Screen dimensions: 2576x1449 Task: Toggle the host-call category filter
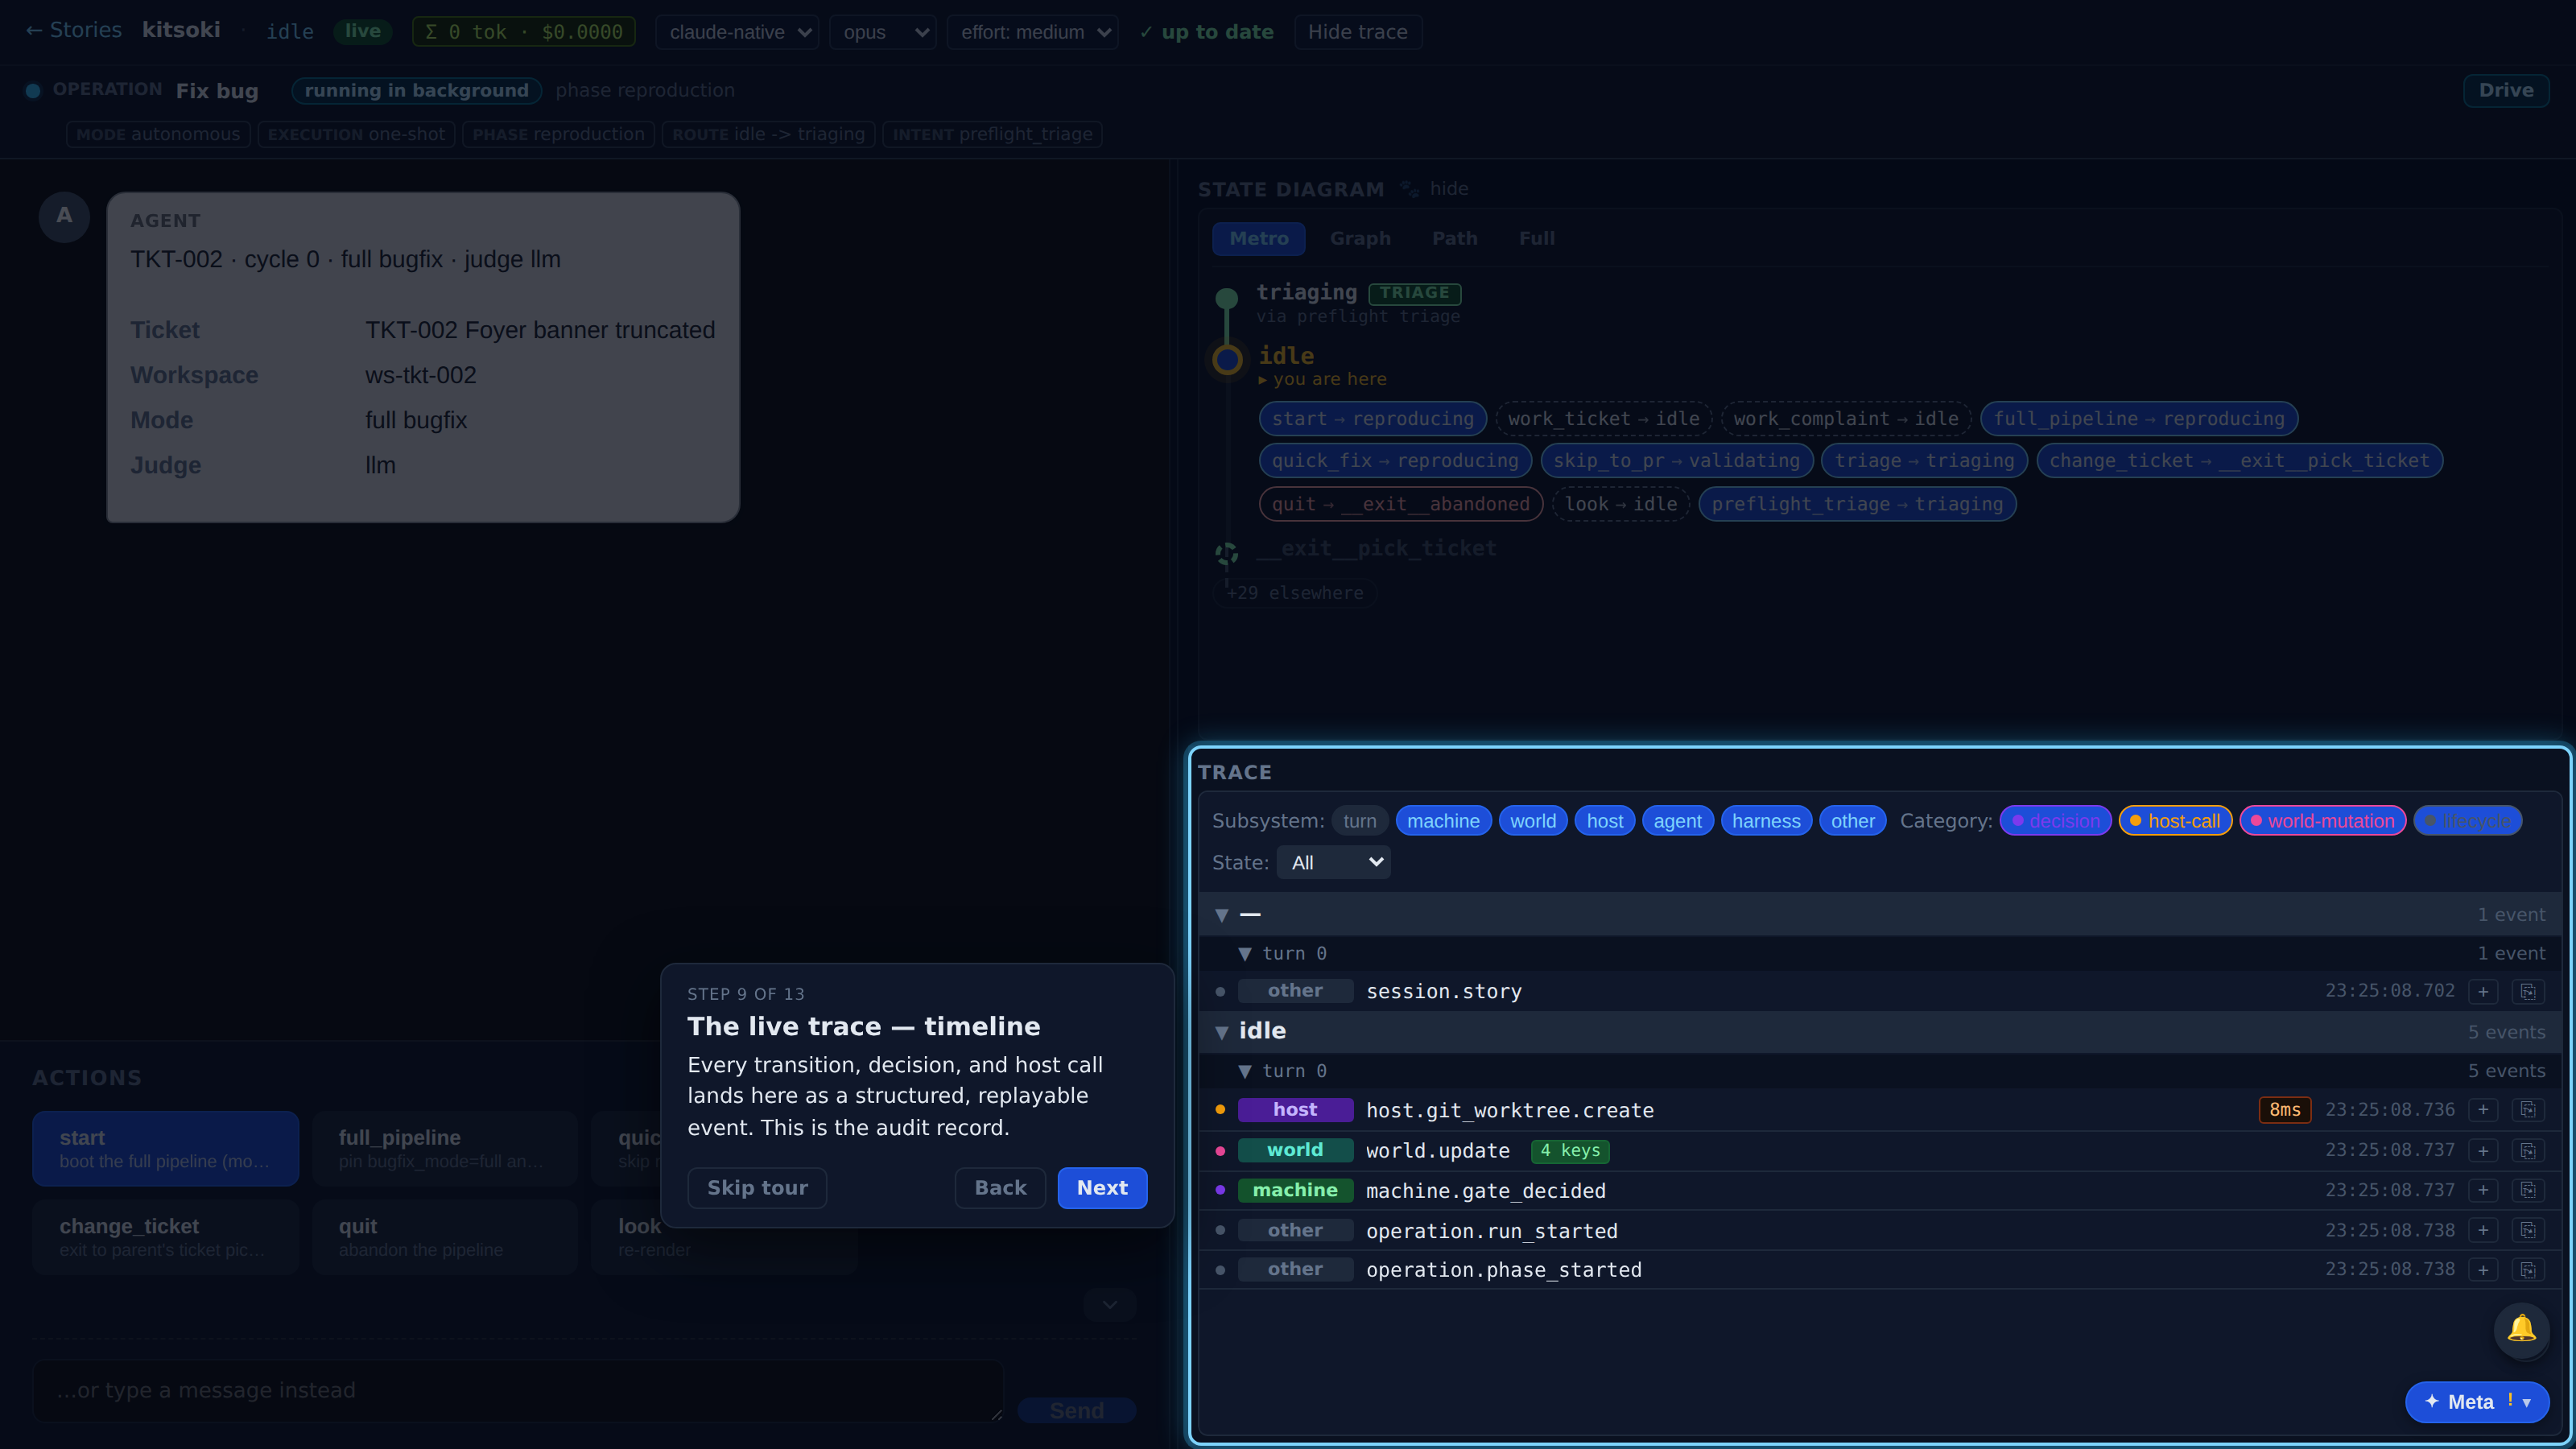[2175, 821]
